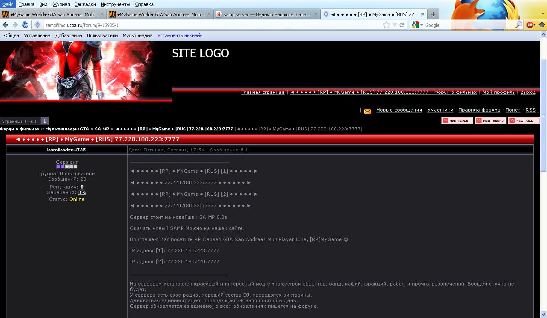Screen dimensions: 547x318
Task: Open the Пользователи admin bar menu
Action: (102, 36)
